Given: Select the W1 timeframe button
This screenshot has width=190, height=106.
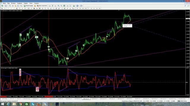Looking at the screenshot, I should [97, 9].
